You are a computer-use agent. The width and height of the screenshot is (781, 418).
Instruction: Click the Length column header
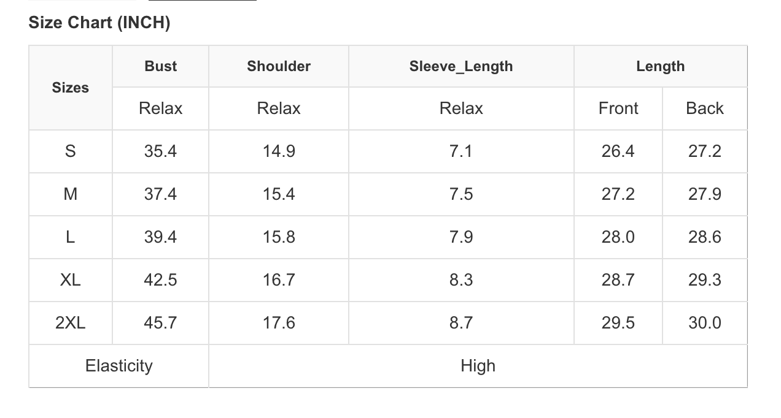click(661, 66)
